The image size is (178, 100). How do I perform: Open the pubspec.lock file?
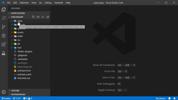pos(24,71)
